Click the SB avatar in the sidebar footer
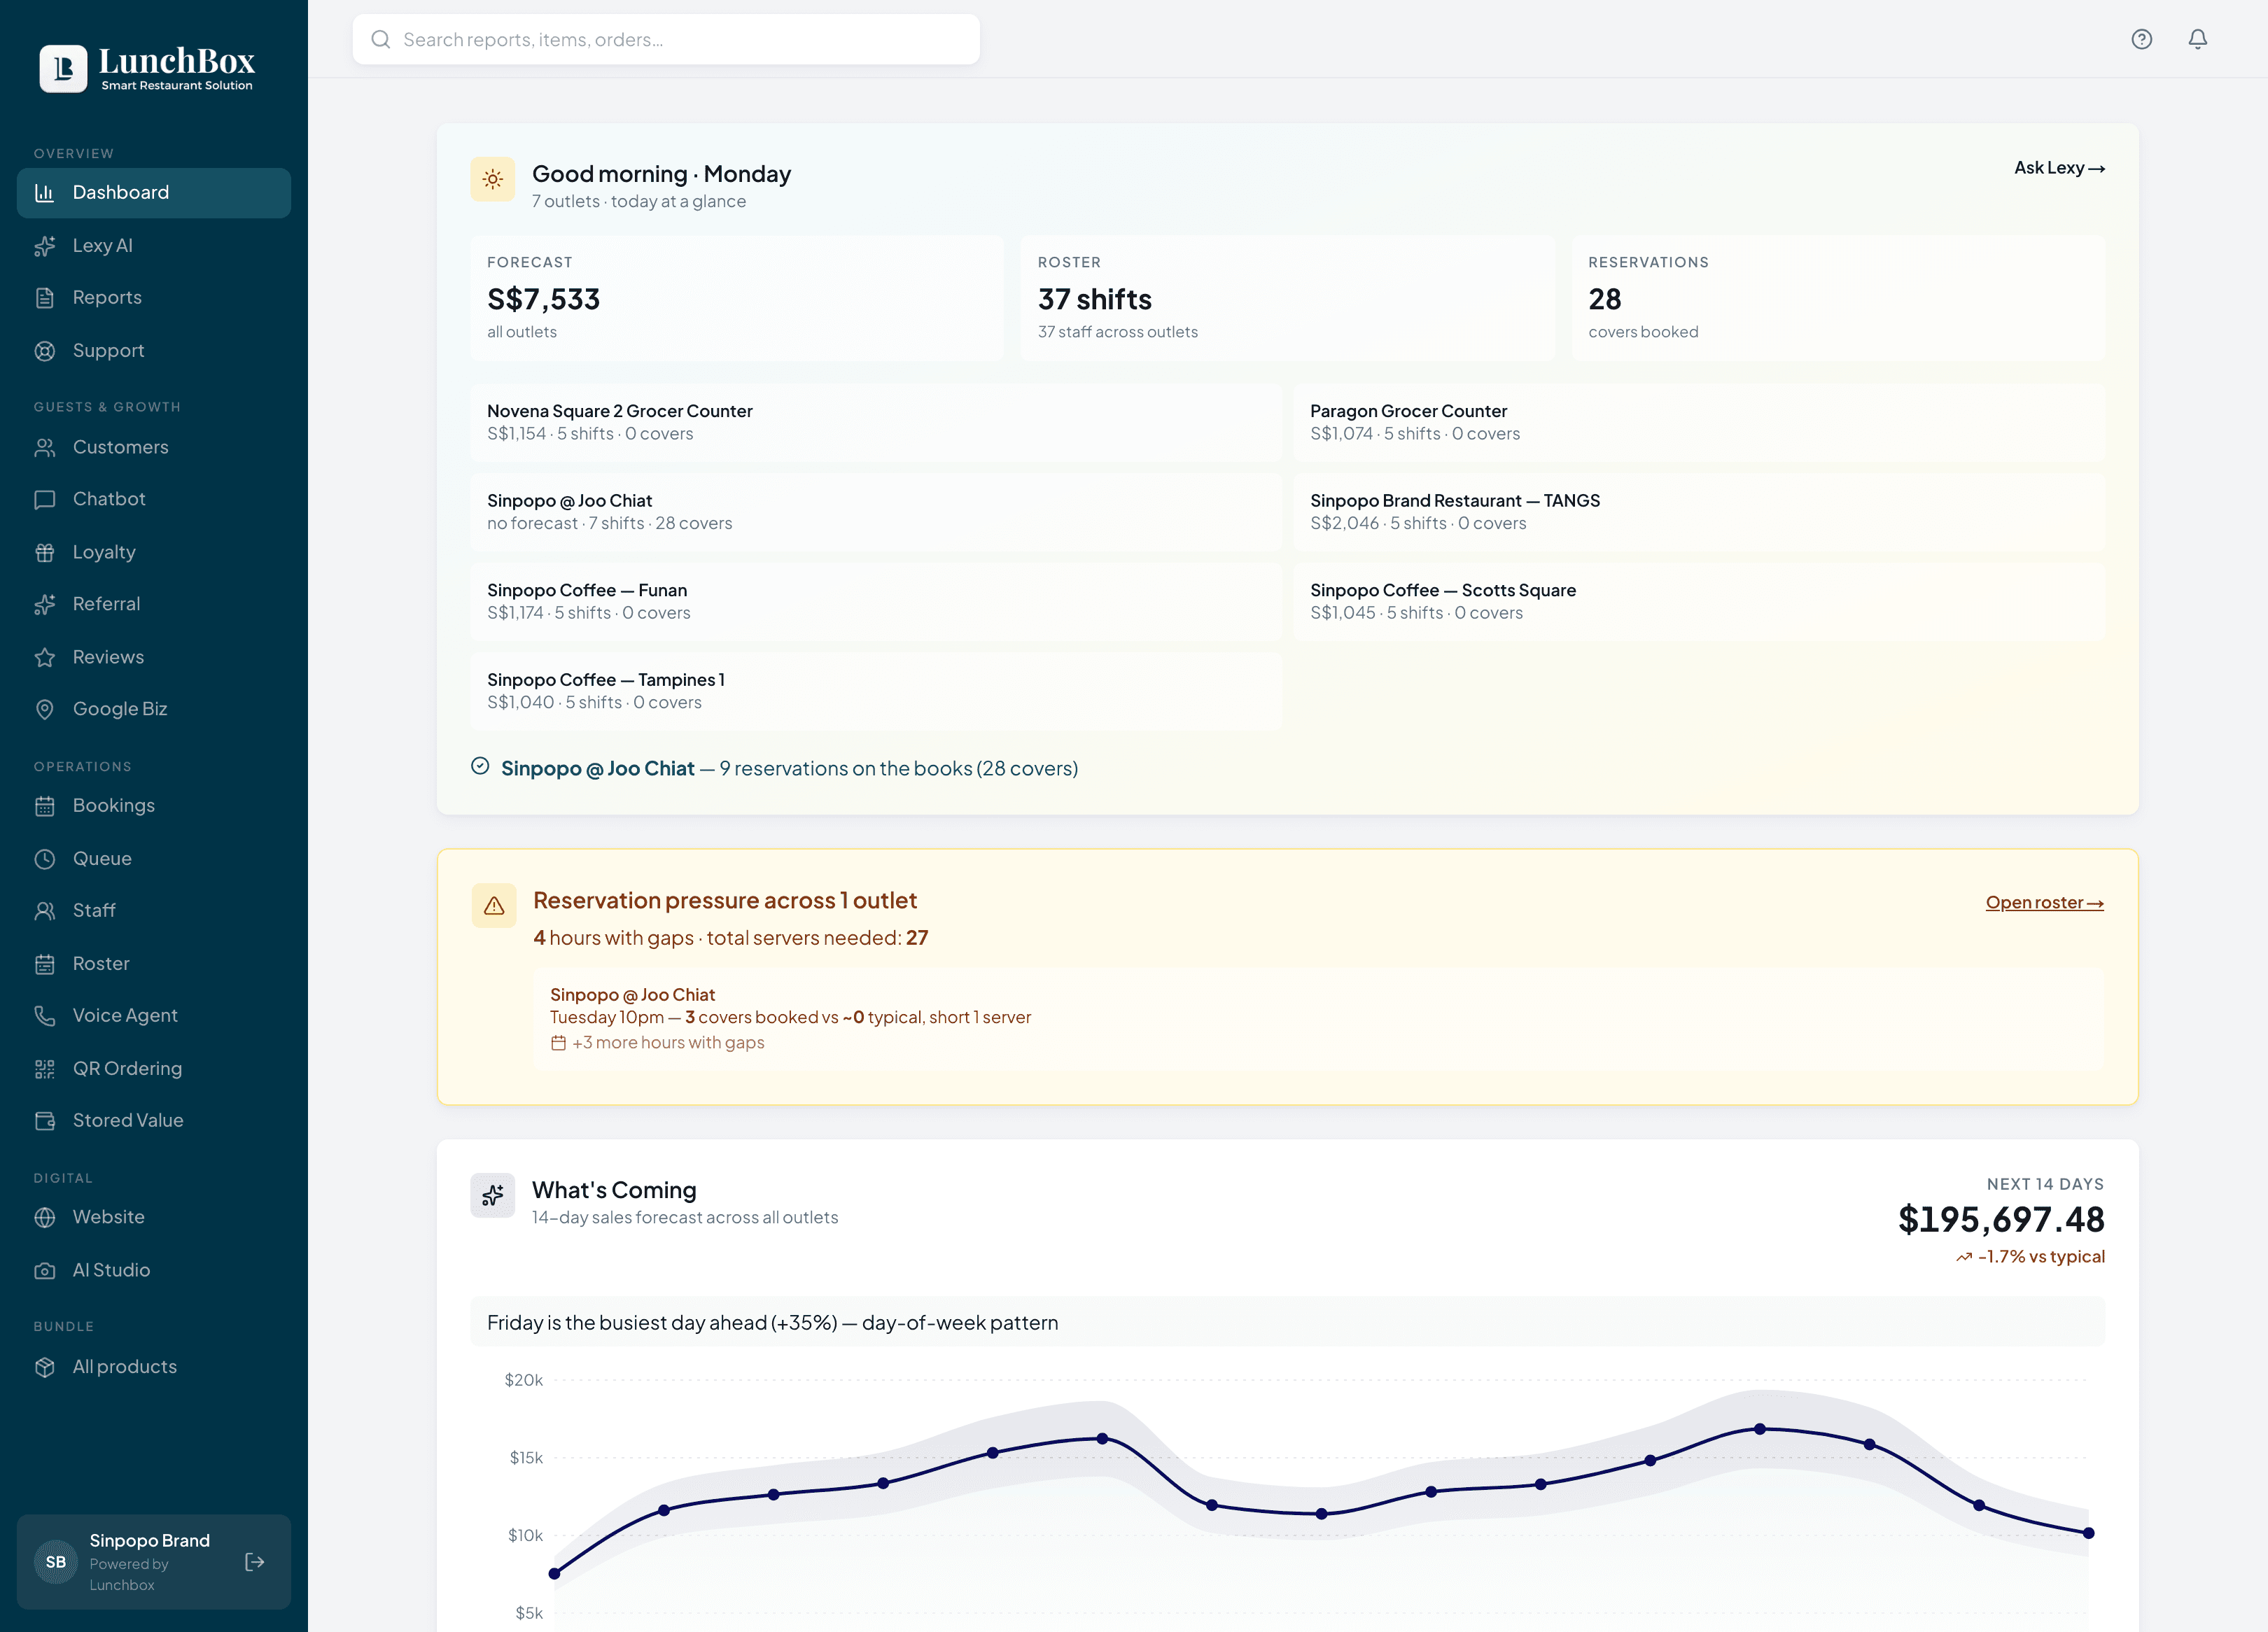The height and width of the screenshot is (1632, 2268). pos(56,1561)
